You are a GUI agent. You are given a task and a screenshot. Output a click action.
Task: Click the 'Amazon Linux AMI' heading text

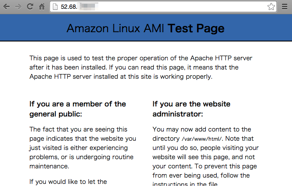[116, 28]
